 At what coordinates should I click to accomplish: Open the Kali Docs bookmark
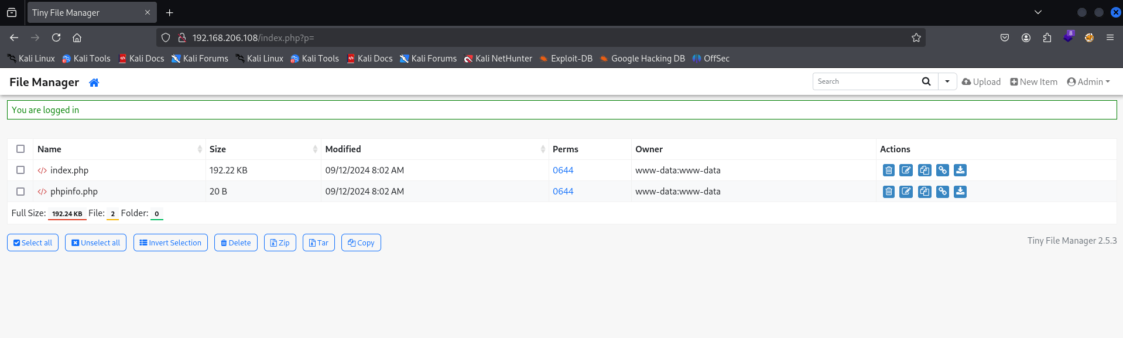click(x=141, y=59)
